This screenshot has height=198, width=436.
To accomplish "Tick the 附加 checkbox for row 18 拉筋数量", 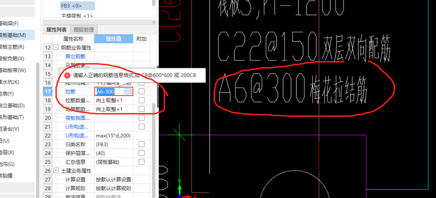I will 141,100.
